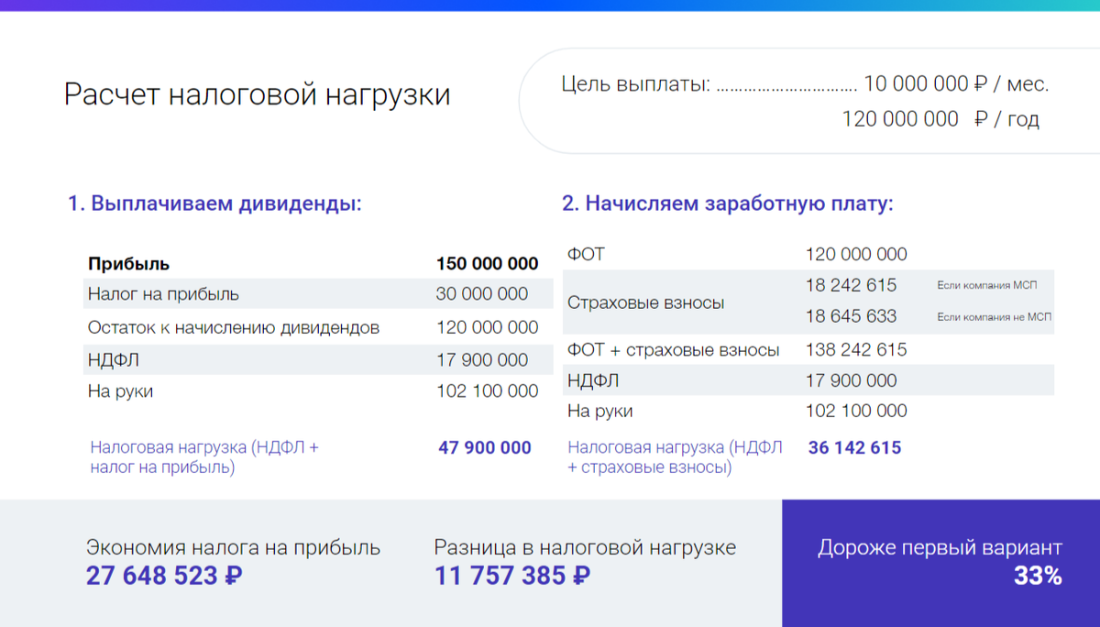
Task: Click 'Налоговая нагрузка (НДФЛ + страховые взносы)'
Action: click(x=676, y=457)
